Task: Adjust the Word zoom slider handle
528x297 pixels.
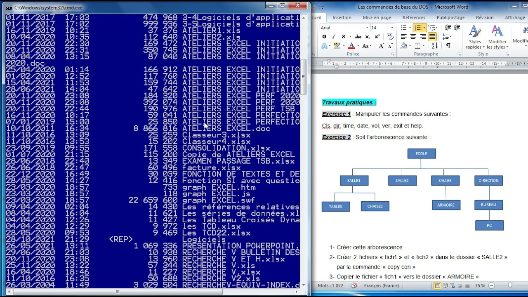Action: [x=510, y=285]
